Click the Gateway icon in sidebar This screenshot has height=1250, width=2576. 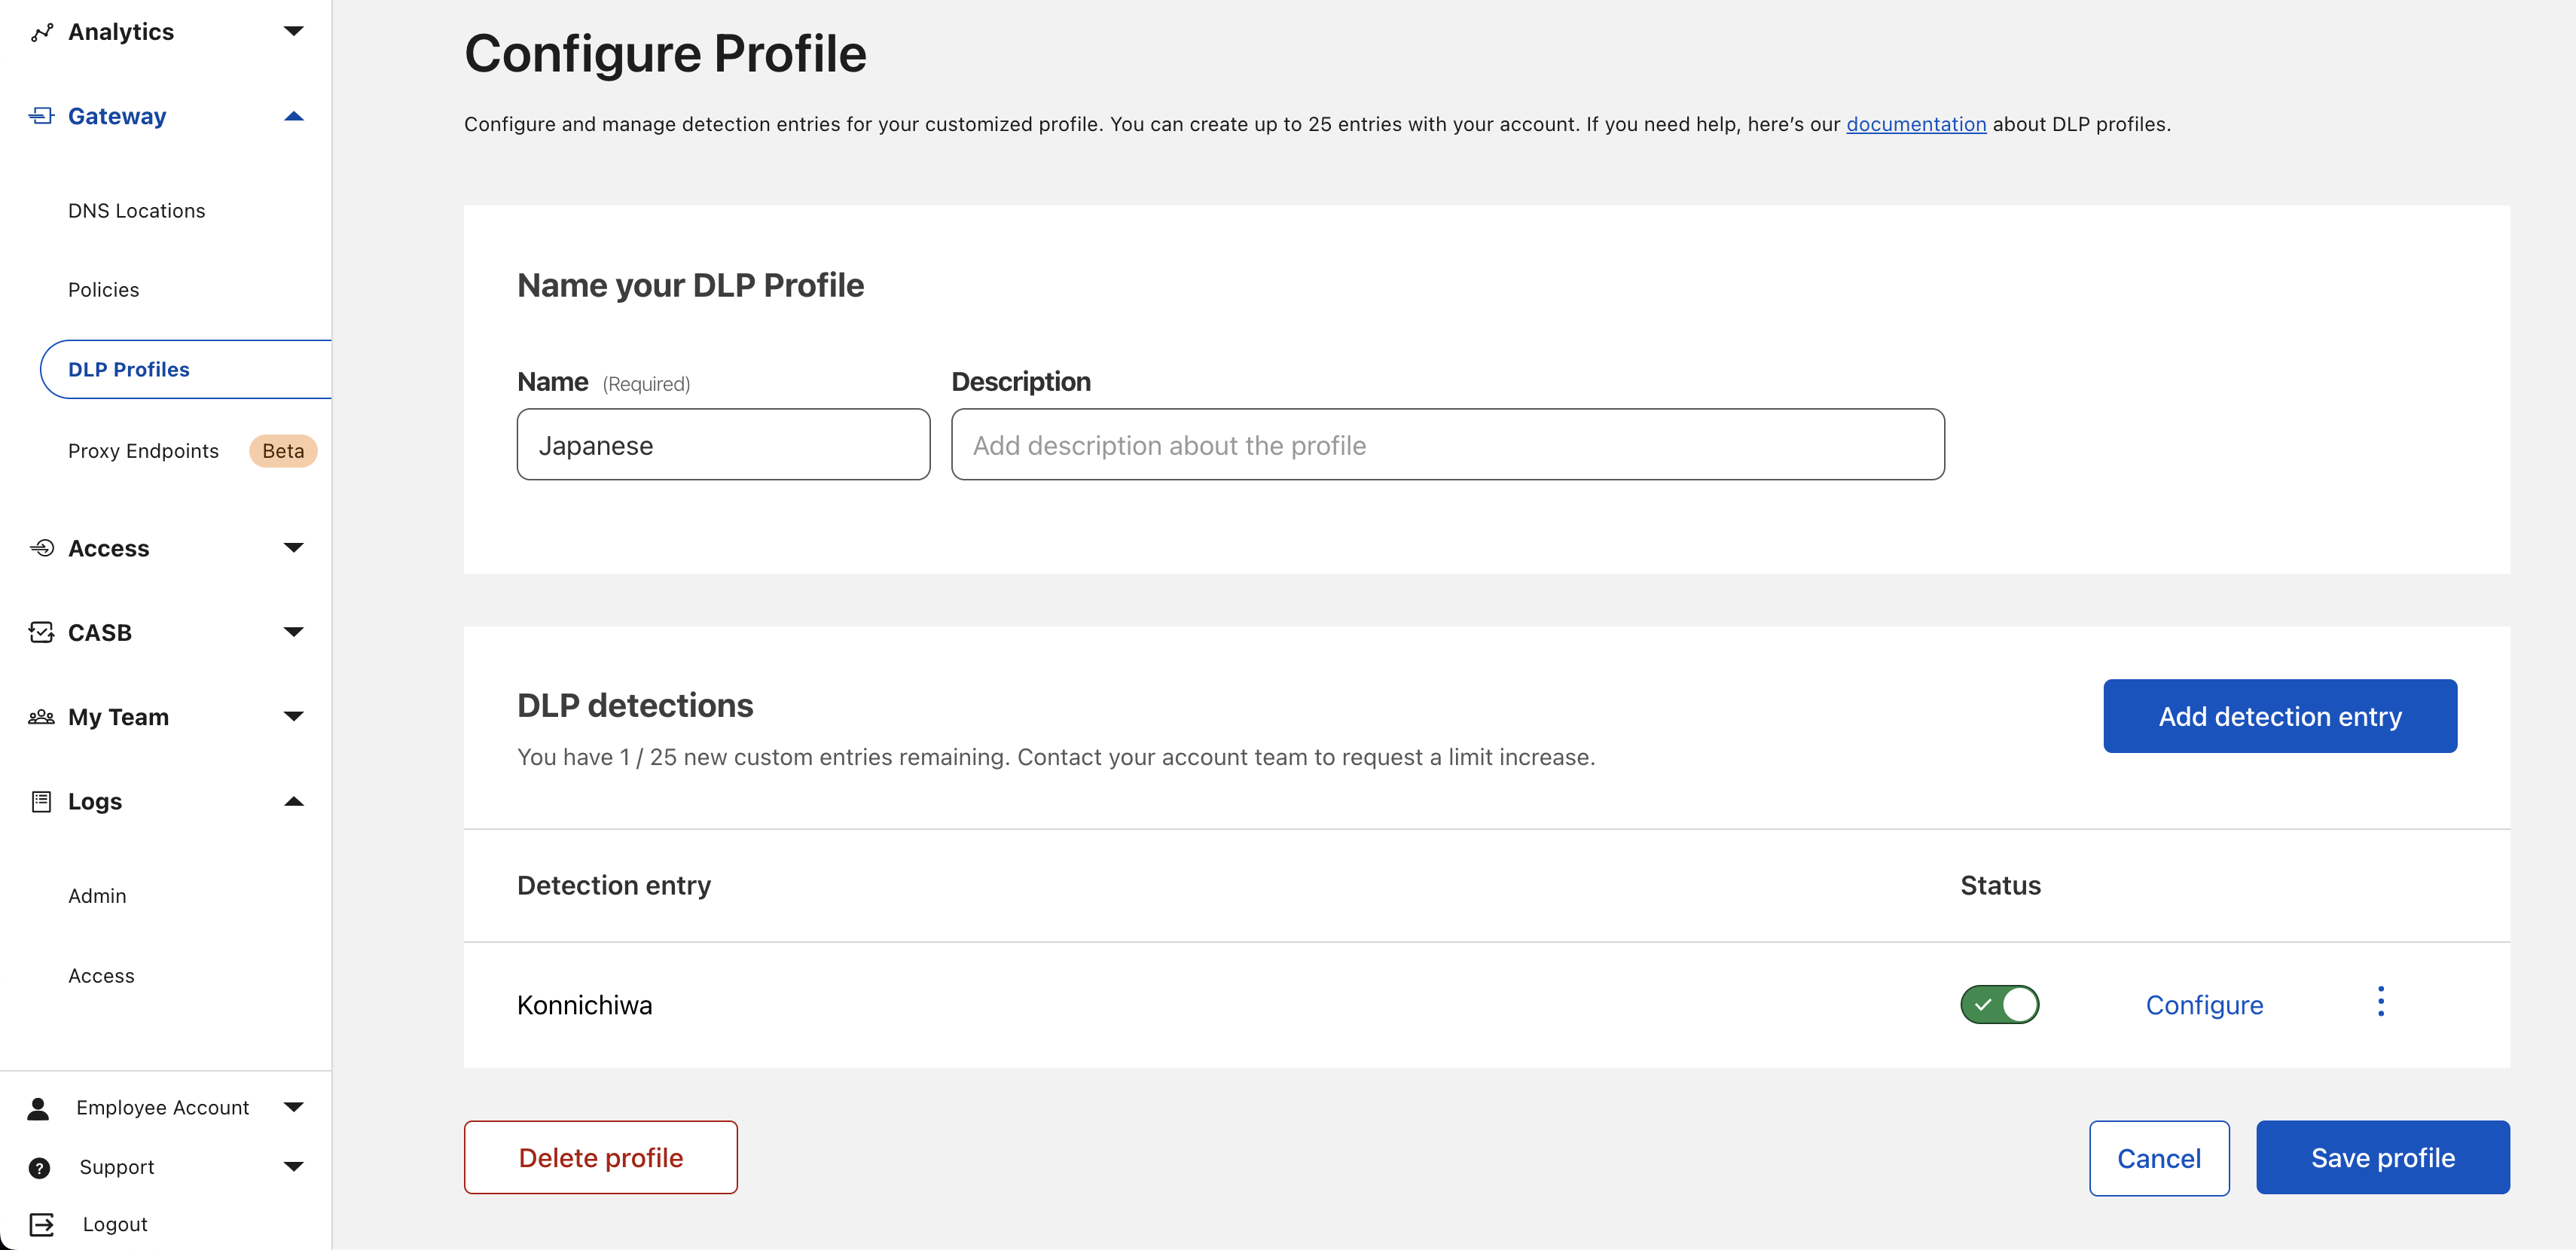point(41,115)
